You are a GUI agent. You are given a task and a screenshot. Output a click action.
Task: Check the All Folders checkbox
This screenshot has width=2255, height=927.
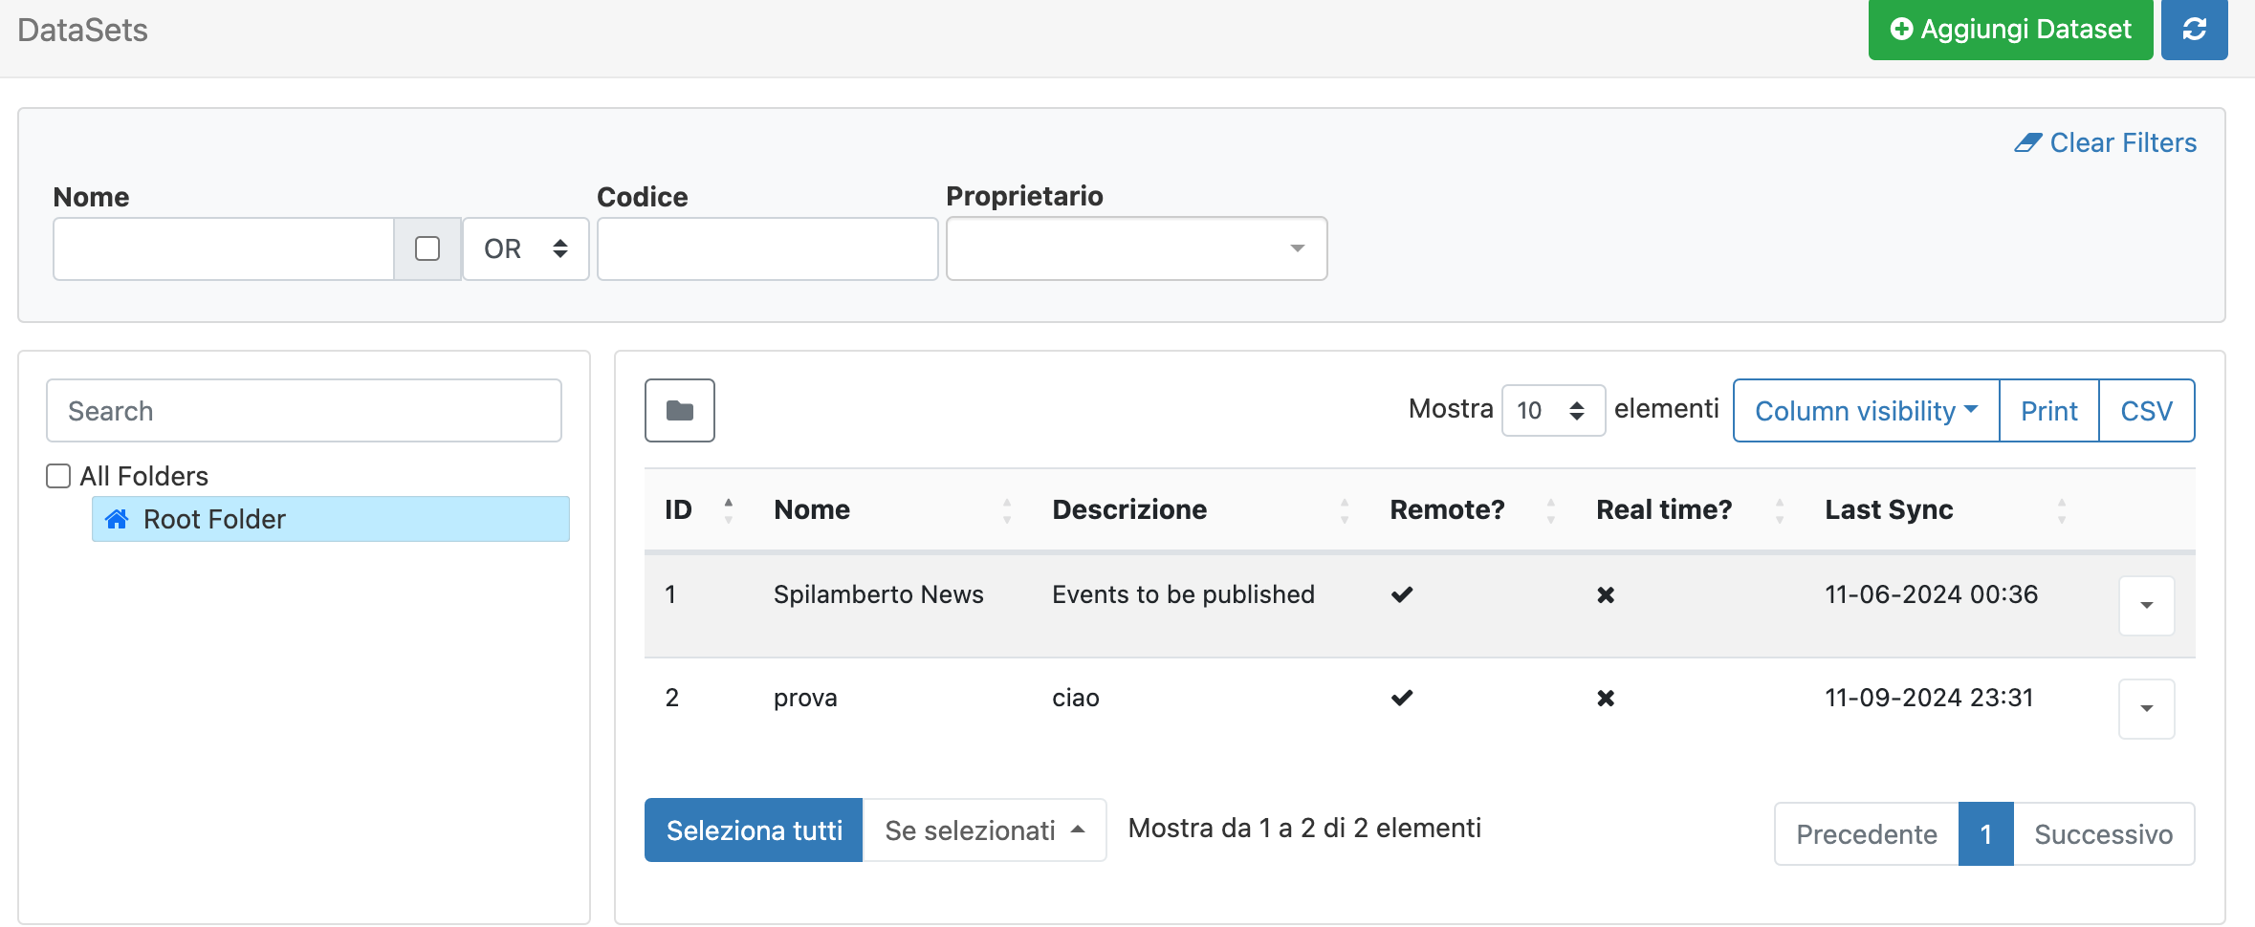57,475
